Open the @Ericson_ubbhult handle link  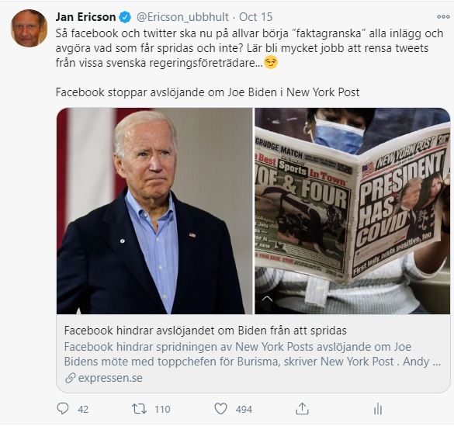click(x=182, y=17)
